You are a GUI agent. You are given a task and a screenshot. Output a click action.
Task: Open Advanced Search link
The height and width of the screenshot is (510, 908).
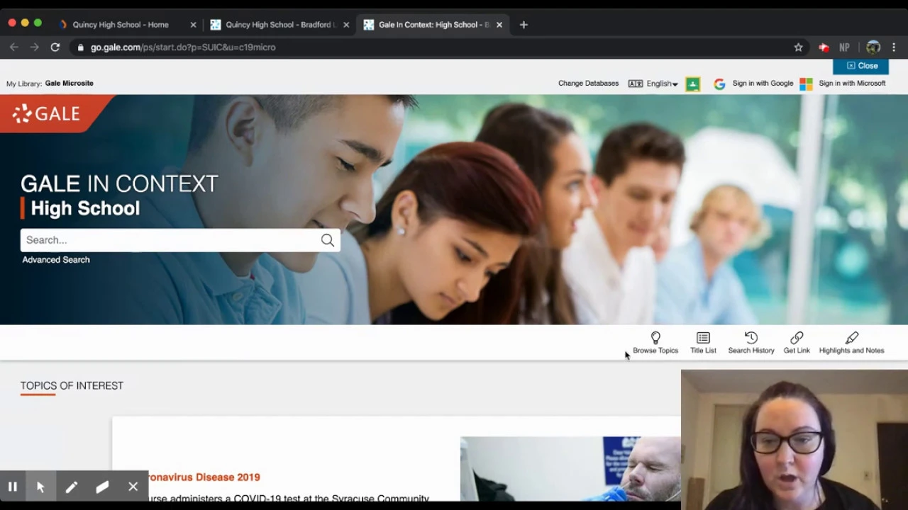coord(56,260)
